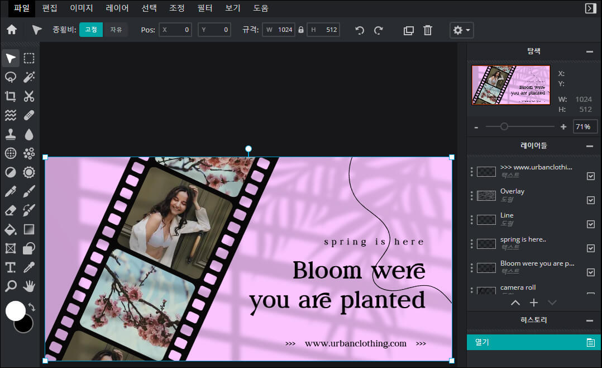The image size is (602, 368).
Task: Select the Eraser tool
Action: point(11,210)
